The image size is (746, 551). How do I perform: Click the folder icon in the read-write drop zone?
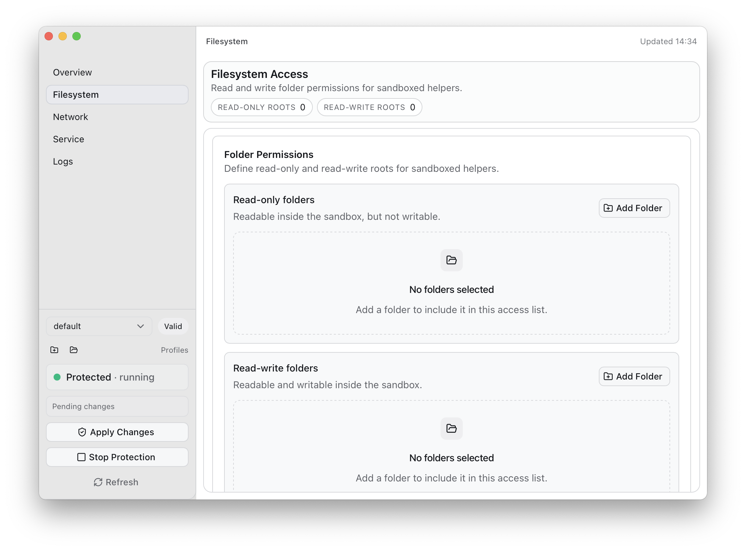(451, 429)
